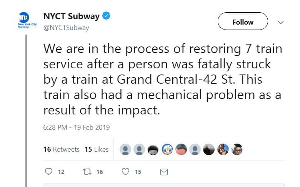300x187 pixels.
Task: Open the pink round liker avatar
Action: [x=181, y=149]
